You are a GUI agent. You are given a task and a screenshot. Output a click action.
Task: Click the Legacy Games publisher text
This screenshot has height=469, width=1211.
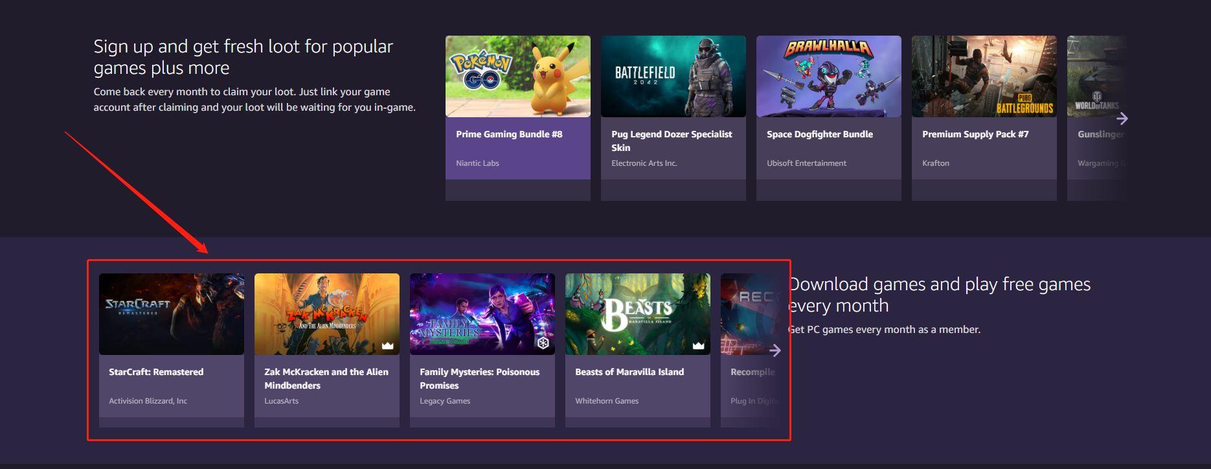pyautogui.click(x=445, y=401)
